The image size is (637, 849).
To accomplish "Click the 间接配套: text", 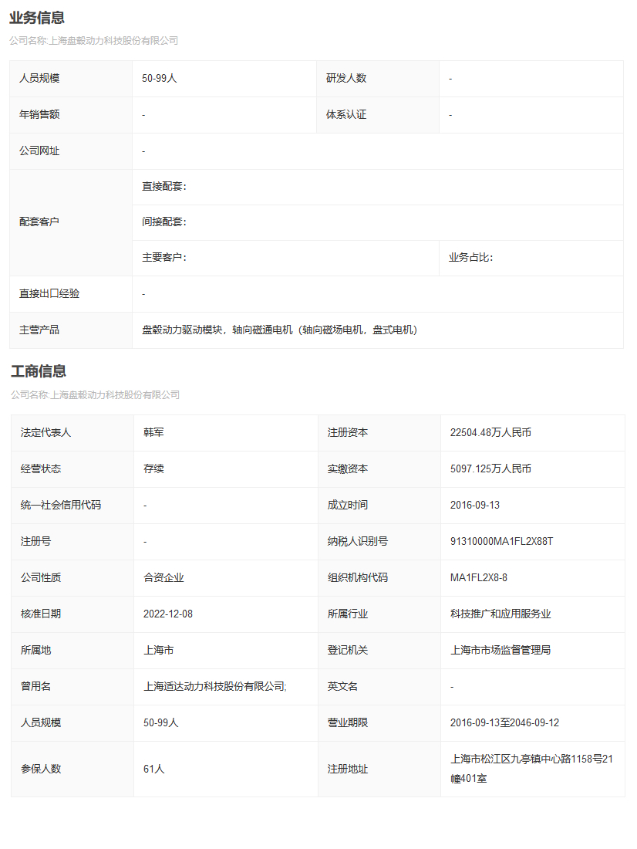I will pos(164,222).
